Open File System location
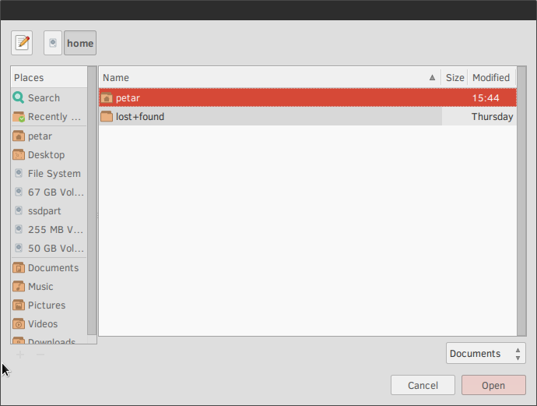The width and height of the screenshot is (537, 406). [x=54, y=174]
